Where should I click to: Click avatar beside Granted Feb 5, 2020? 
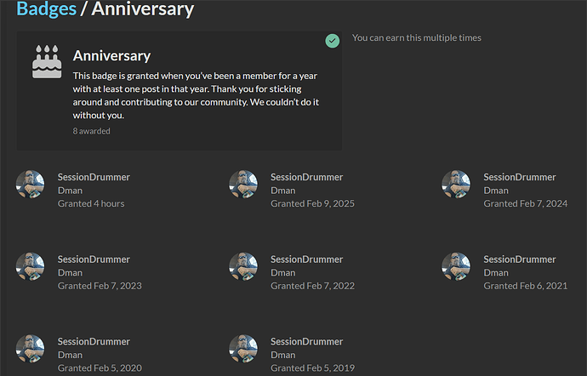coord(31,349)
